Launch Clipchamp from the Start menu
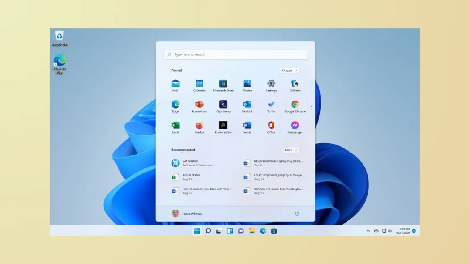Viewport: 470px width, 264px height. [223, 105]
